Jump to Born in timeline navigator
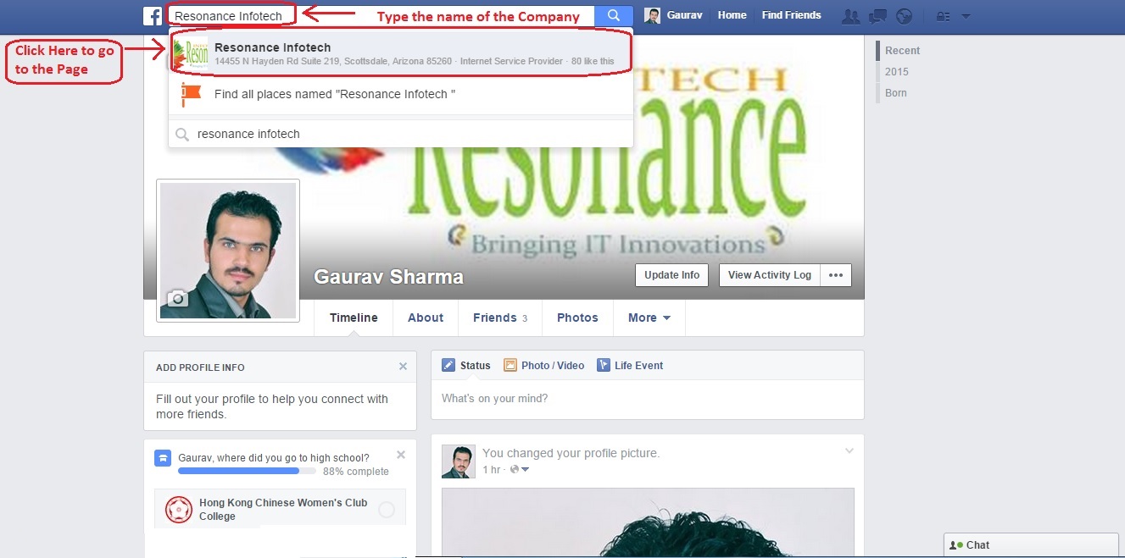The height and width of the screenshot is (558, 1125). point(895,93)
